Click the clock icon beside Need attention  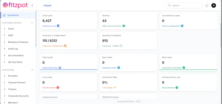177,88
